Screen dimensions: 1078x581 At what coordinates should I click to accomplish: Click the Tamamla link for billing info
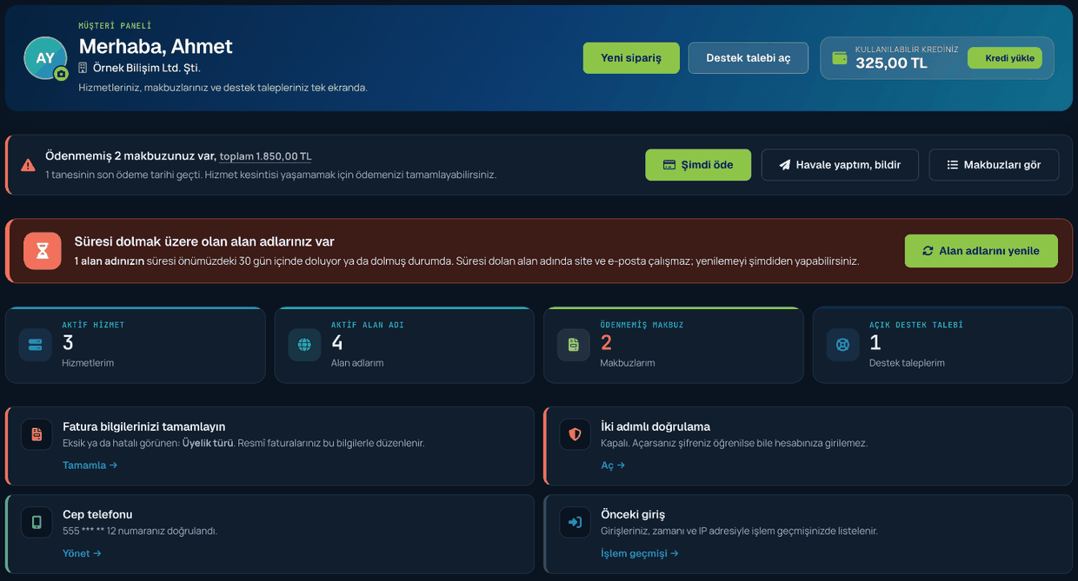(90, 465)
